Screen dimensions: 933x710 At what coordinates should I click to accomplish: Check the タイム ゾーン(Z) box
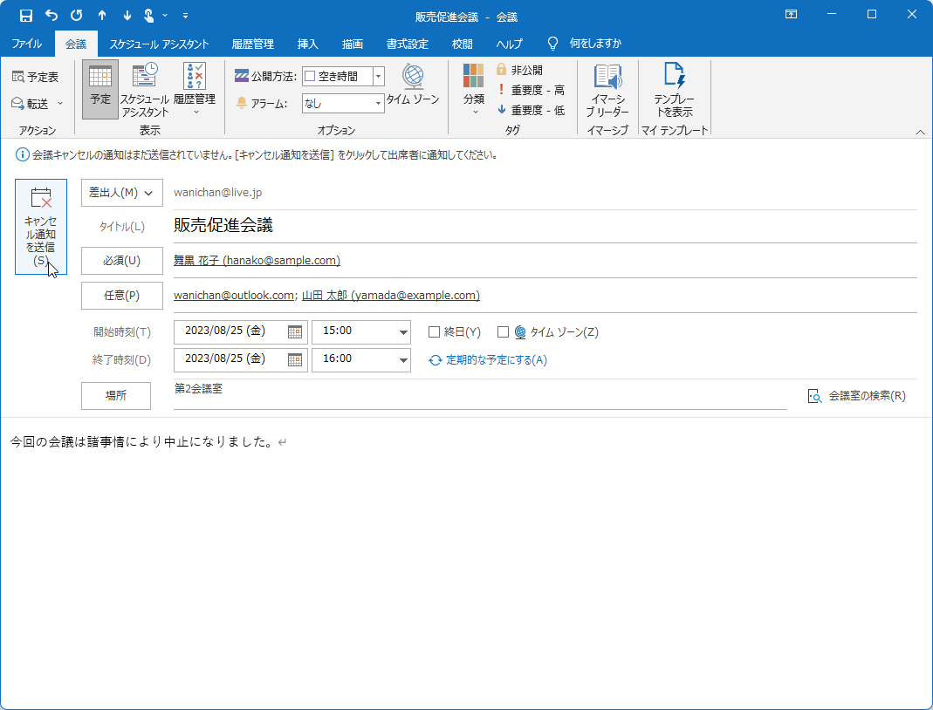[x=503, y=331]
